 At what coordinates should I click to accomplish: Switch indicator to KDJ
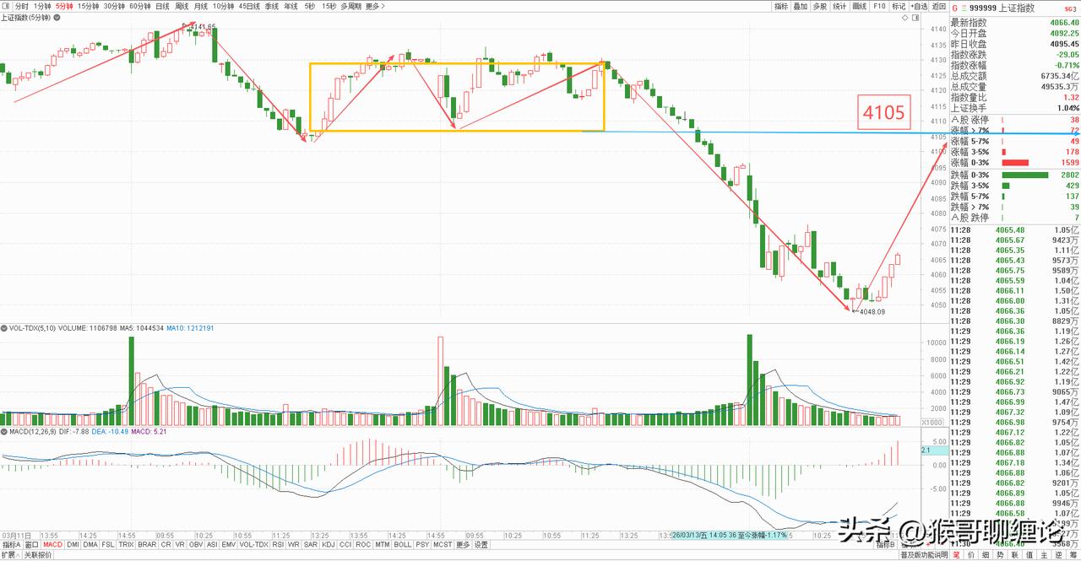tap(328, 545)
